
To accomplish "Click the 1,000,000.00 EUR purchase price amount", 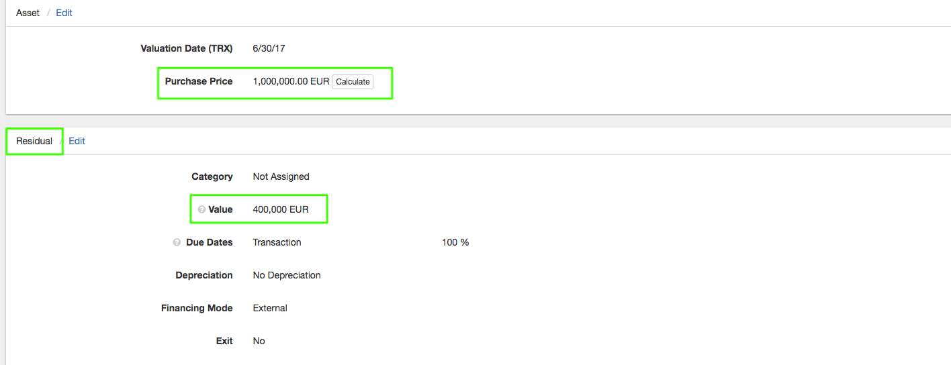I will pos(291,81).
